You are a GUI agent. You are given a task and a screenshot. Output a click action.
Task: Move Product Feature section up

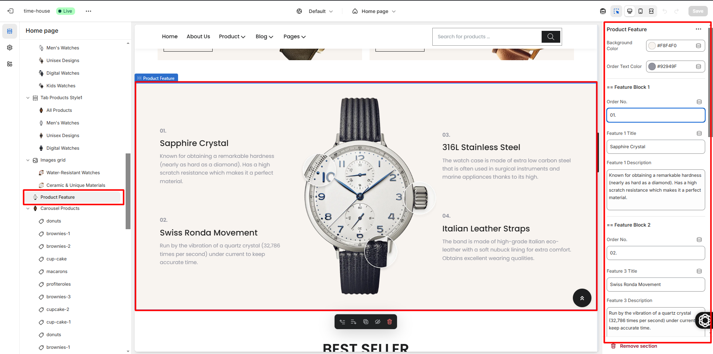(342, 322)
